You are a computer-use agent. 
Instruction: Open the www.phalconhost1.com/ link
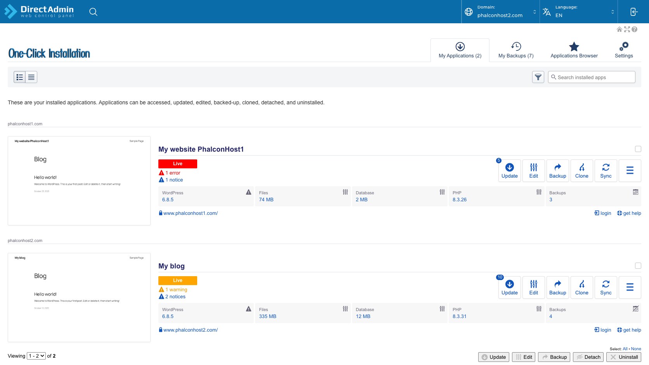pos(191,213)
